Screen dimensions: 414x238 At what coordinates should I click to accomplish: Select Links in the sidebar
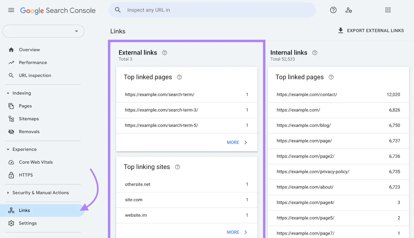42,210
